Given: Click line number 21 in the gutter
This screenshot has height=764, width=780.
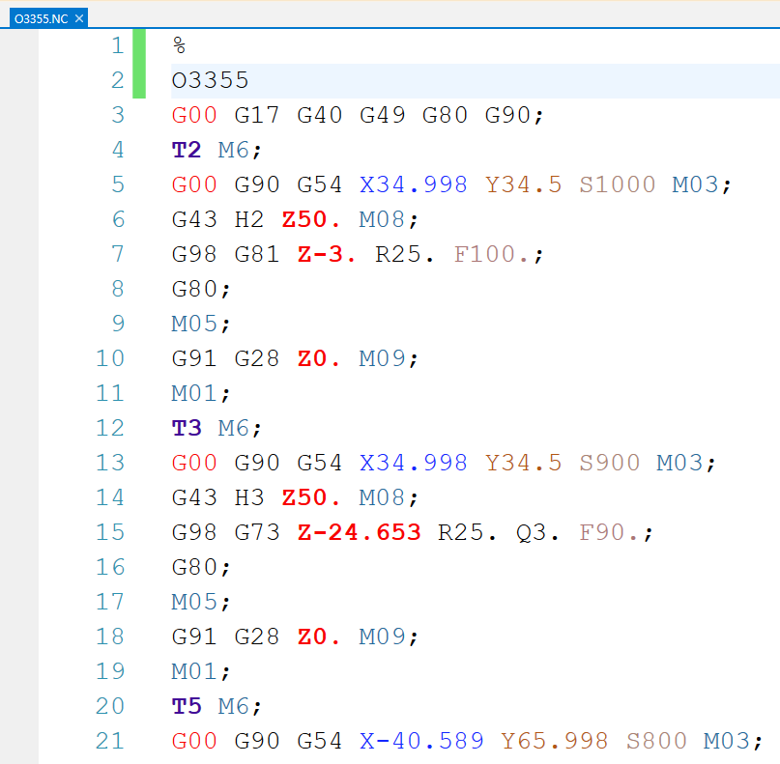Looking at the screenshot, I should pyautogui.click(x=109, y=742).
